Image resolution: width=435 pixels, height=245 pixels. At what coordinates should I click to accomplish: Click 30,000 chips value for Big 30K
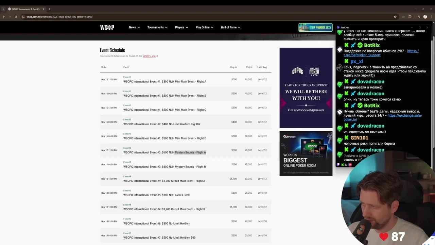pyautogui.click(x=248, y=122)
